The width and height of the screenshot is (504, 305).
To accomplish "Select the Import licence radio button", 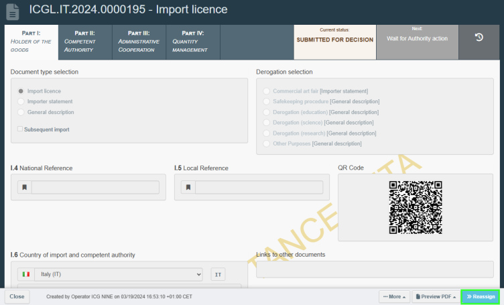I will point(21,91).
